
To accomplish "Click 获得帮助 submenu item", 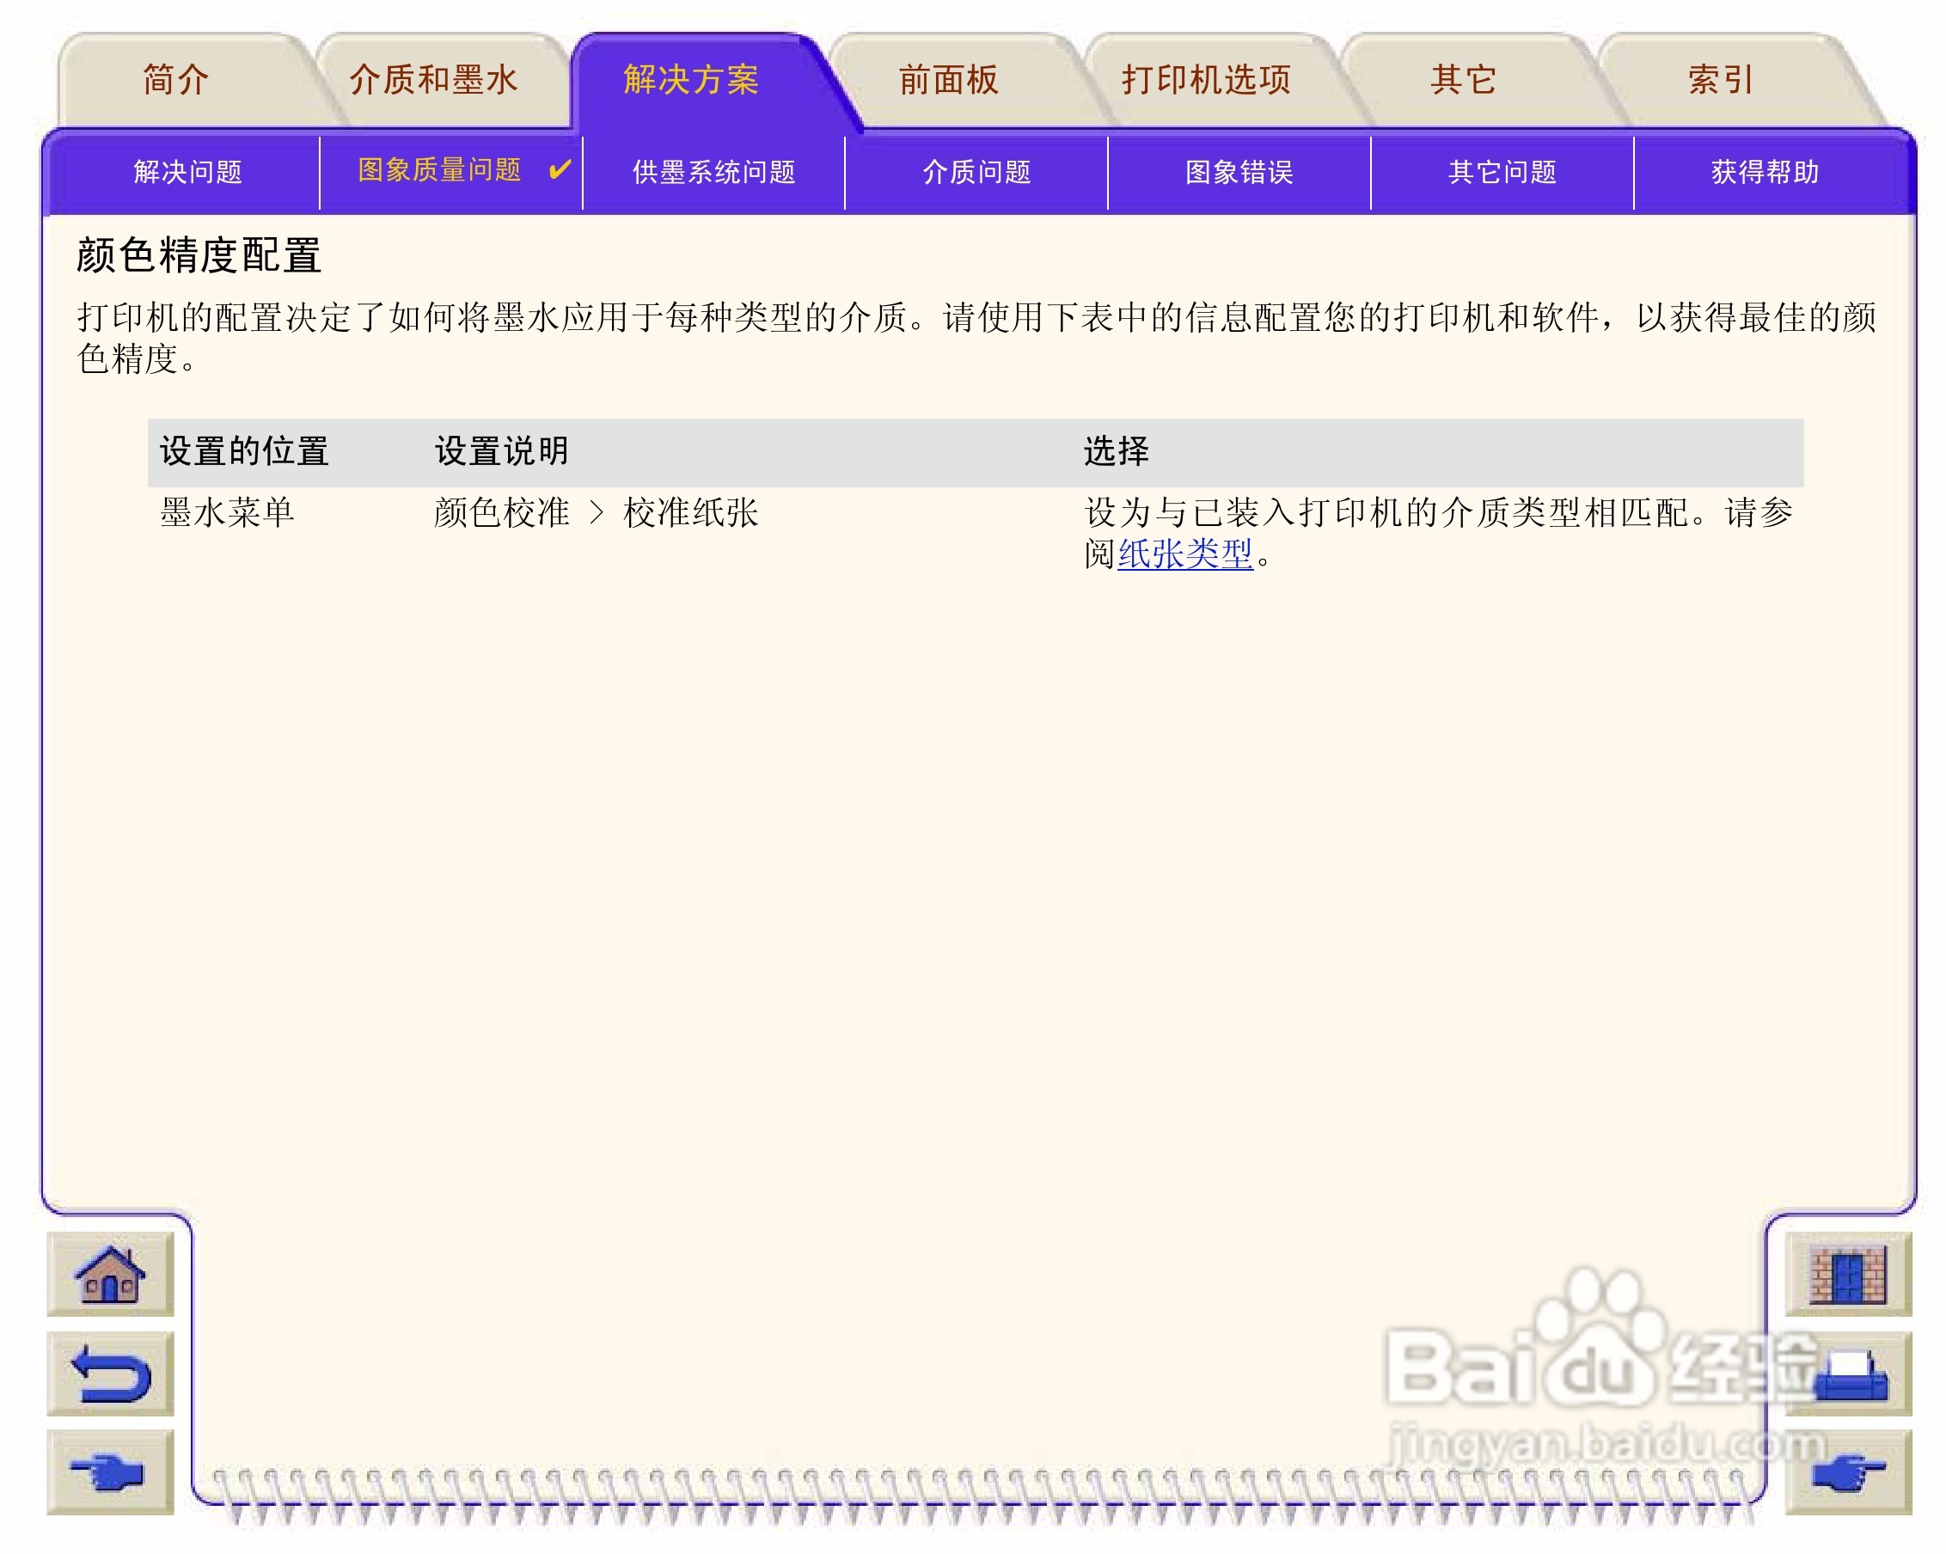I will click(1765, 171).
